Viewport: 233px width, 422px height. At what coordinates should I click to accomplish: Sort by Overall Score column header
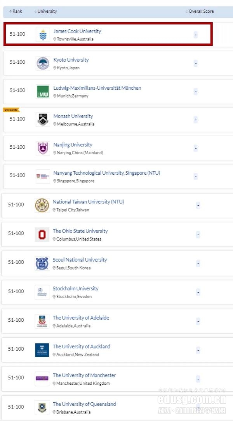(x=200, y=11)
